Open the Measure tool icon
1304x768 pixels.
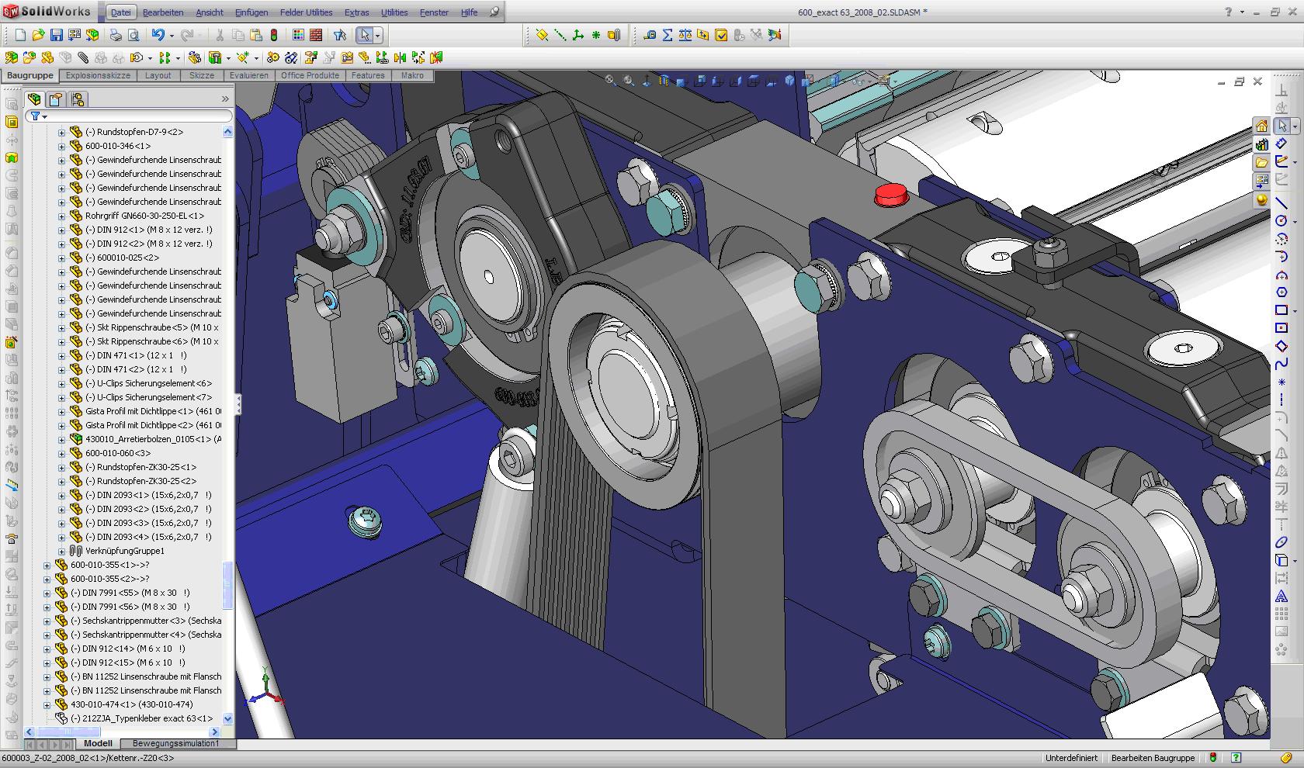(x=649, y=35)
